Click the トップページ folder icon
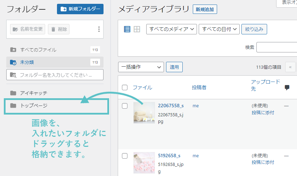This screenshot has height=176, width=297. point(13,106)
